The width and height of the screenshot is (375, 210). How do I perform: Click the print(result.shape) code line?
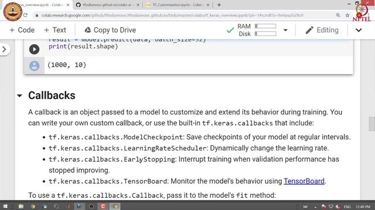(83, 47)
